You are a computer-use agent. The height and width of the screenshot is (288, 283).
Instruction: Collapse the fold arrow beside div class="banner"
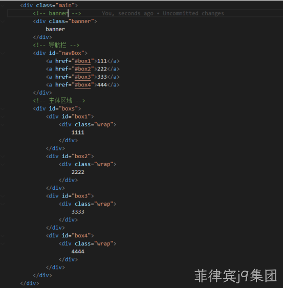(3, 21)
